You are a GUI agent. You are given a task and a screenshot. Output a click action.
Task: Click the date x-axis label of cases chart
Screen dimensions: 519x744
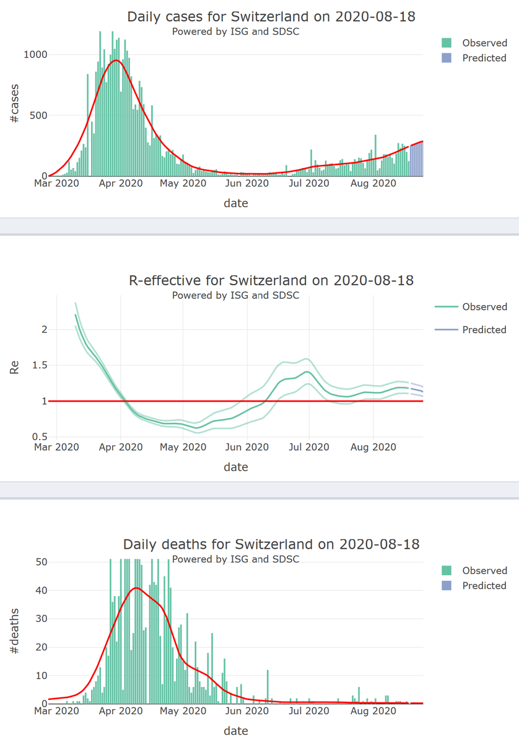236,203
